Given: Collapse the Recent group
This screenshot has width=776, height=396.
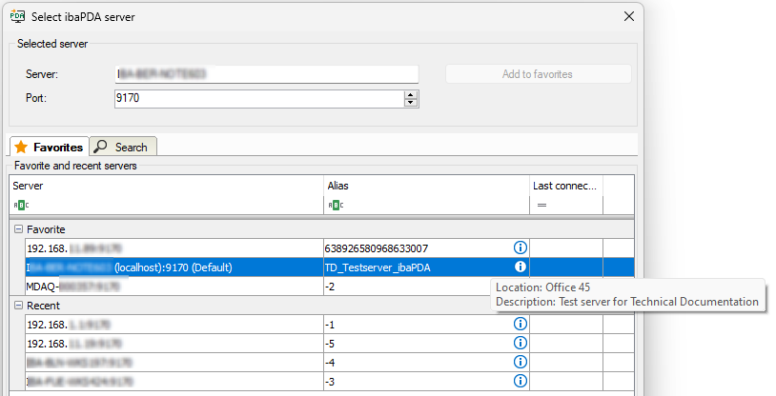Looking at the screenshot, I should (18, 306).
